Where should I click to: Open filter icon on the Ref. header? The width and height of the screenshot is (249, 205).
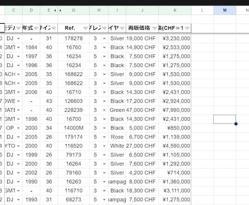pyautogui.click(x=85, y=28)
